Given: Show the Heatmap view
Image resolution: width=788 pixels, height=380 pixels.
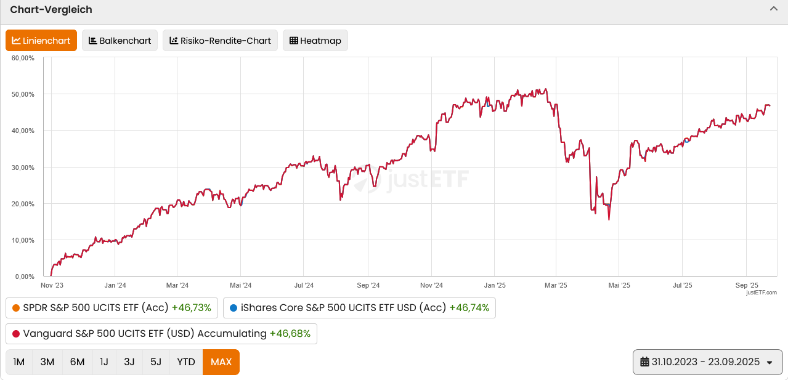Looking at the screenshot, I should 315,41.
